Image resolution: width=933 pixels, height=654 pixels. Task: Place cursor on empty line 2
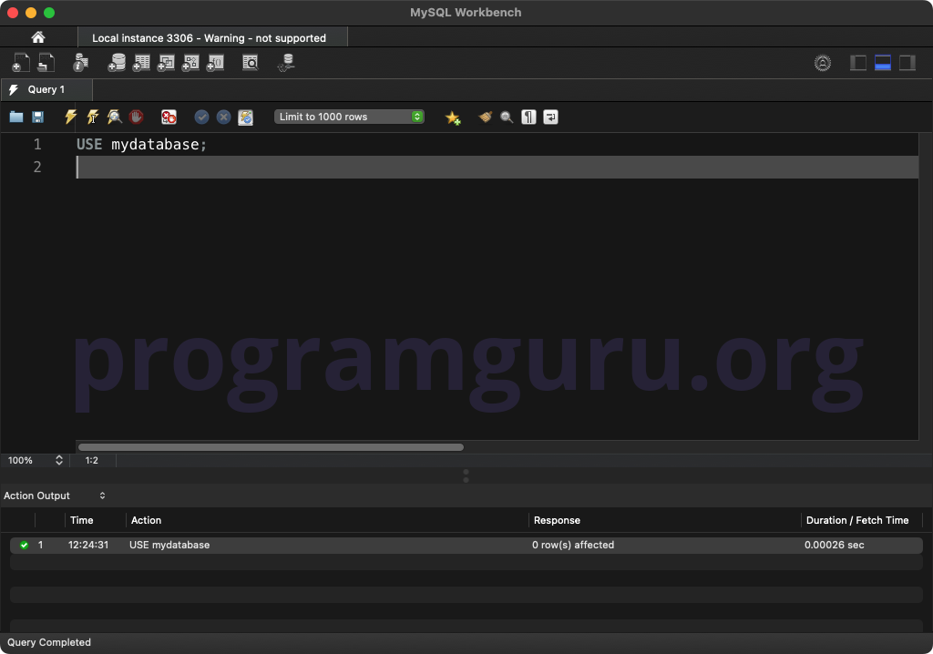click(497, 168)
